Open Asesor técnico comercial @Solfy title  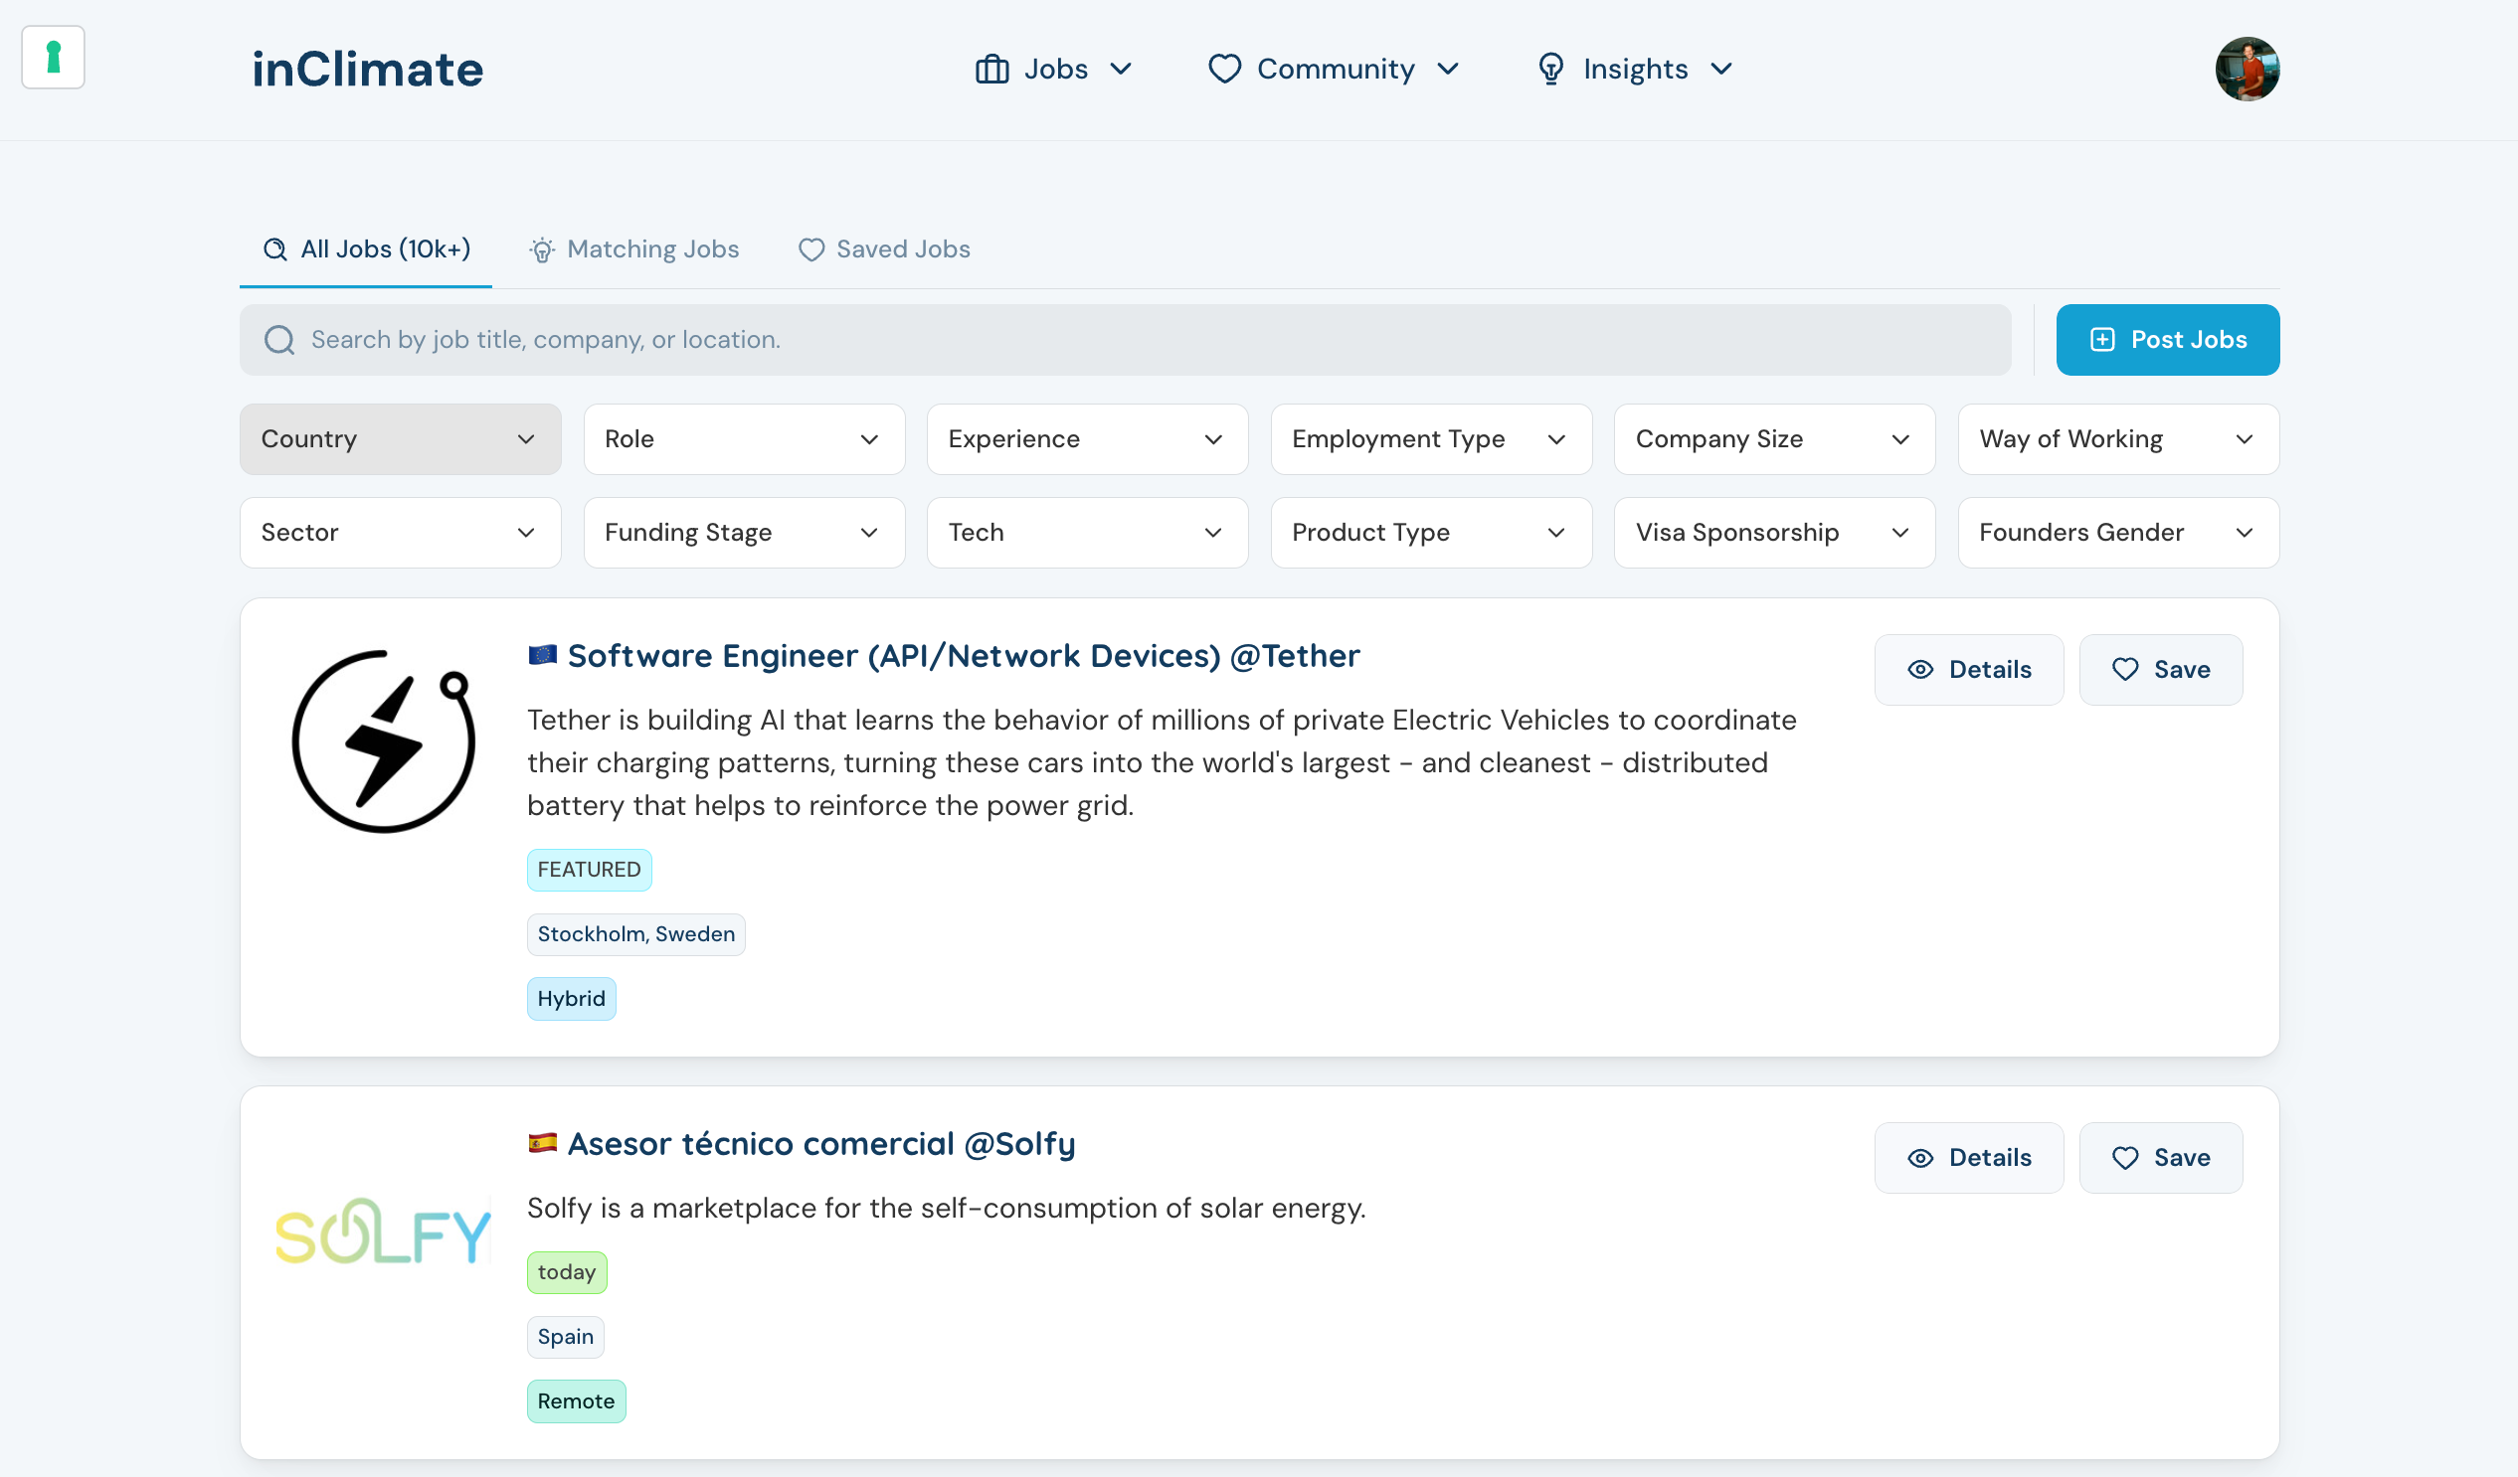click(x=821, y=1144)
